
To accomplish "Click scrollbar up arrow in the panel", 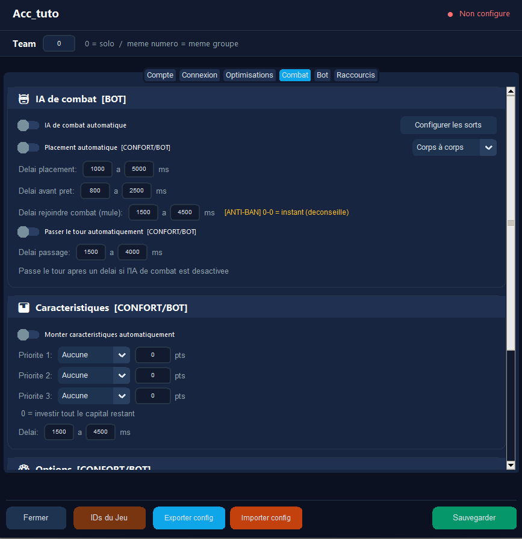I will click(511, 91).
